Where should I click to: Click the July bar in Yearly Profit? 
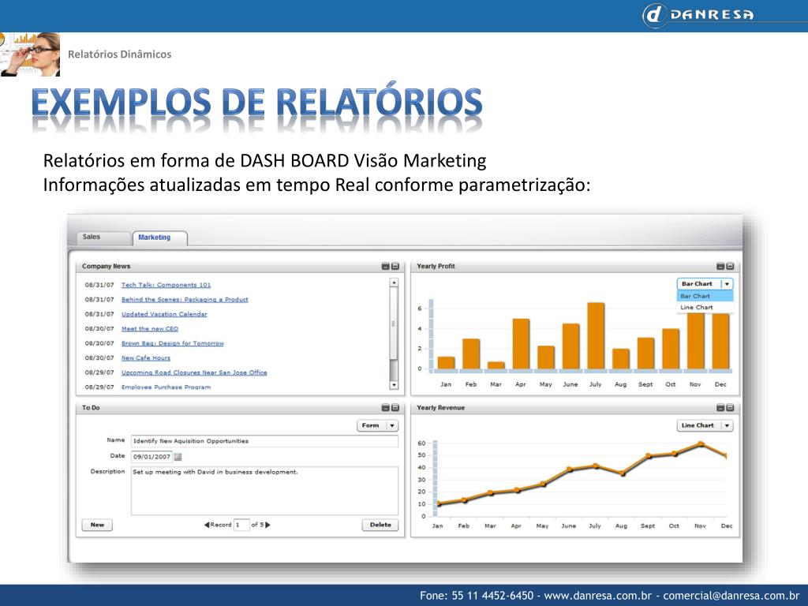[x=596, y=336]
